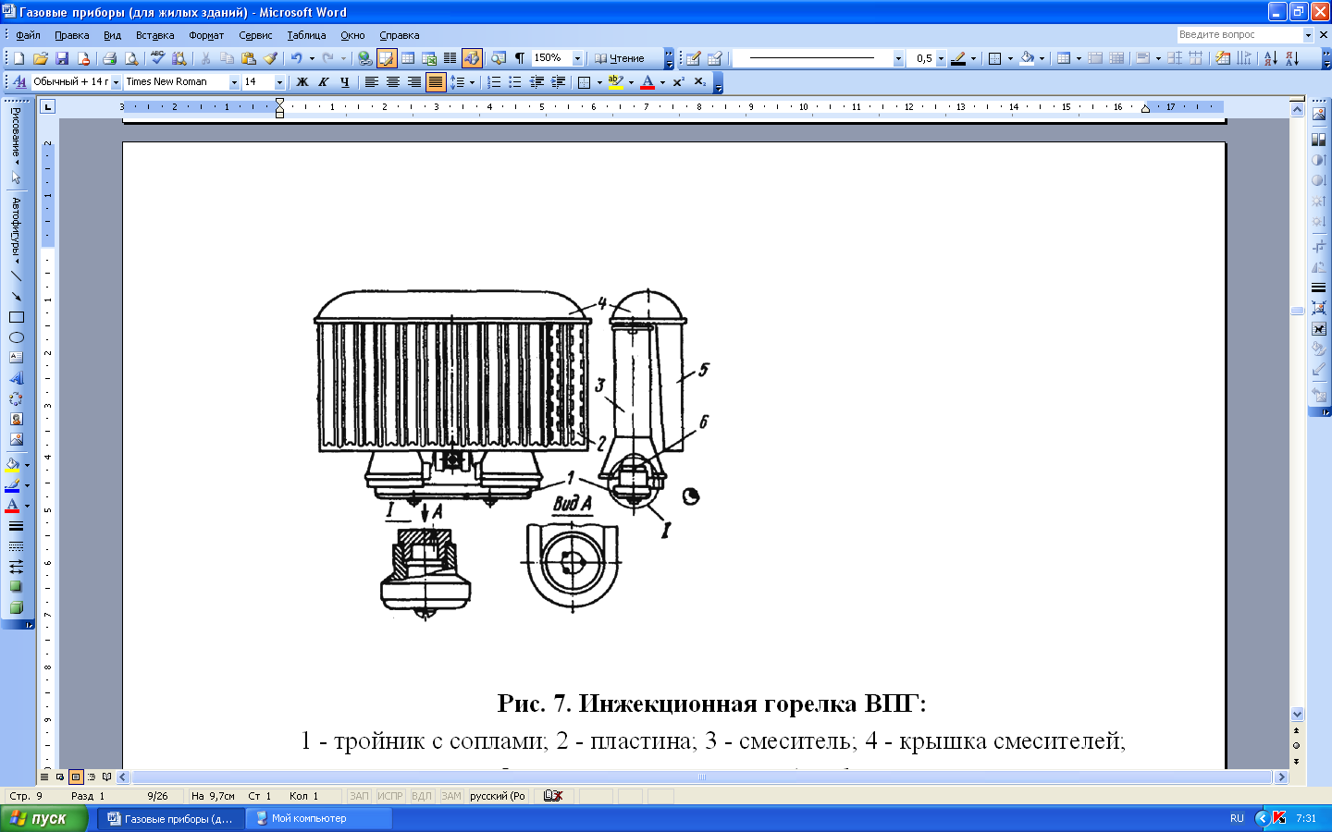Open the style dropdown 'Обычный + 14 г'

click(x=116, y=82)
